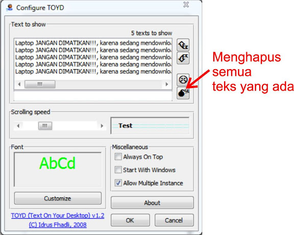The height and width of the screenshot is (235, 294).
Task: Enable the Always On Top checkbox
Action: pyautogui.click(x=118, y=157)
